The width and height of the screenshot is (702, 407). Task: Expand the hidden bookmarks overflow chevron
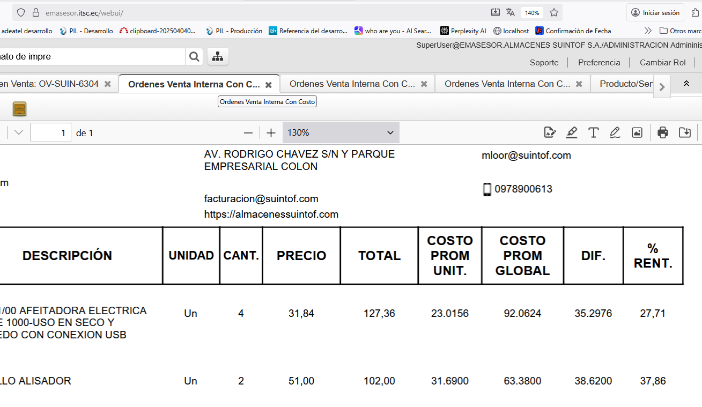coord(648,31)
